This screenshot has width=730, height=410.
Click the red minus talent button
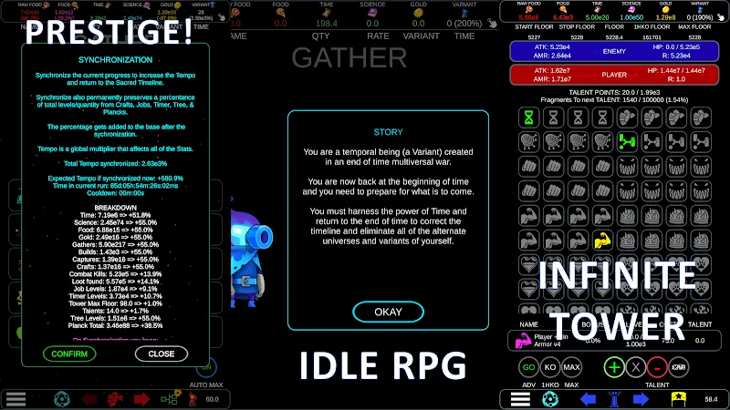(656, 366)
